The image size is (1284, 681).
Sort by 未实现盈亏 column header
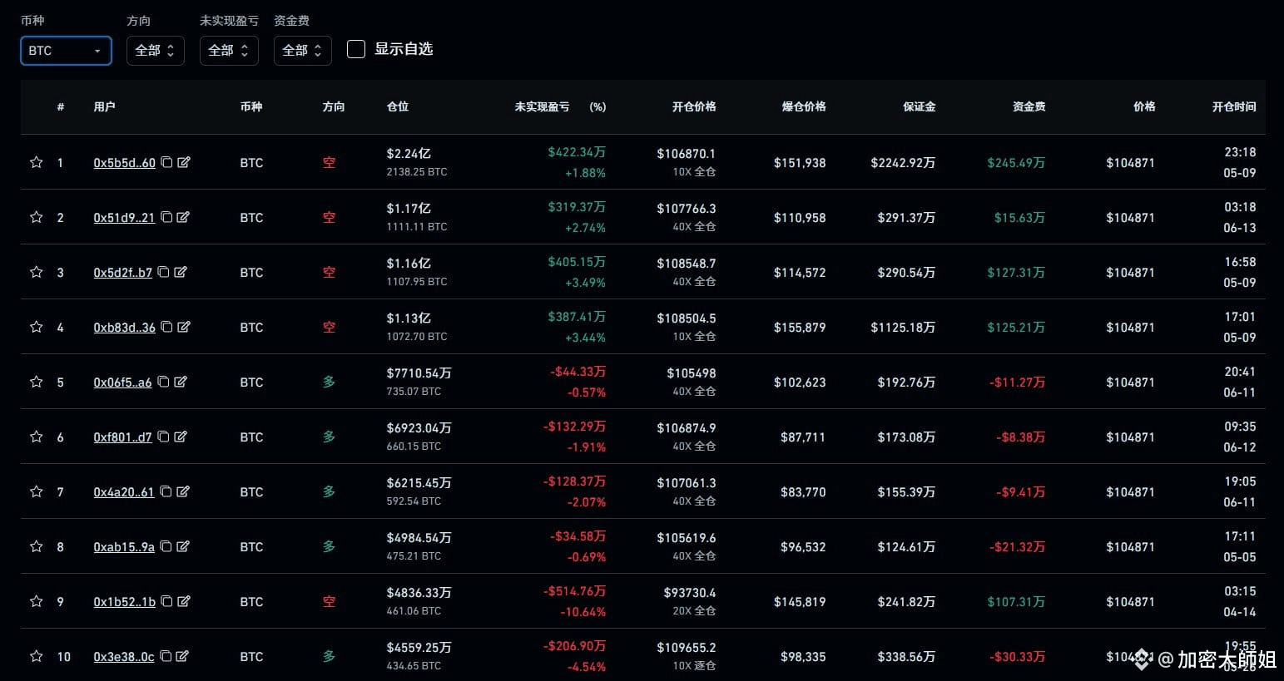[x=542, y=106]
